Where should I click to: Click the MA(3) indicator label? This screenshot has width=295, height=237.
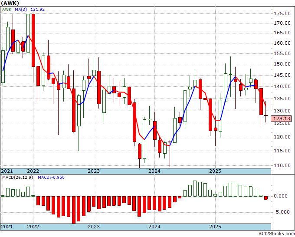click(x=21, y=10)
